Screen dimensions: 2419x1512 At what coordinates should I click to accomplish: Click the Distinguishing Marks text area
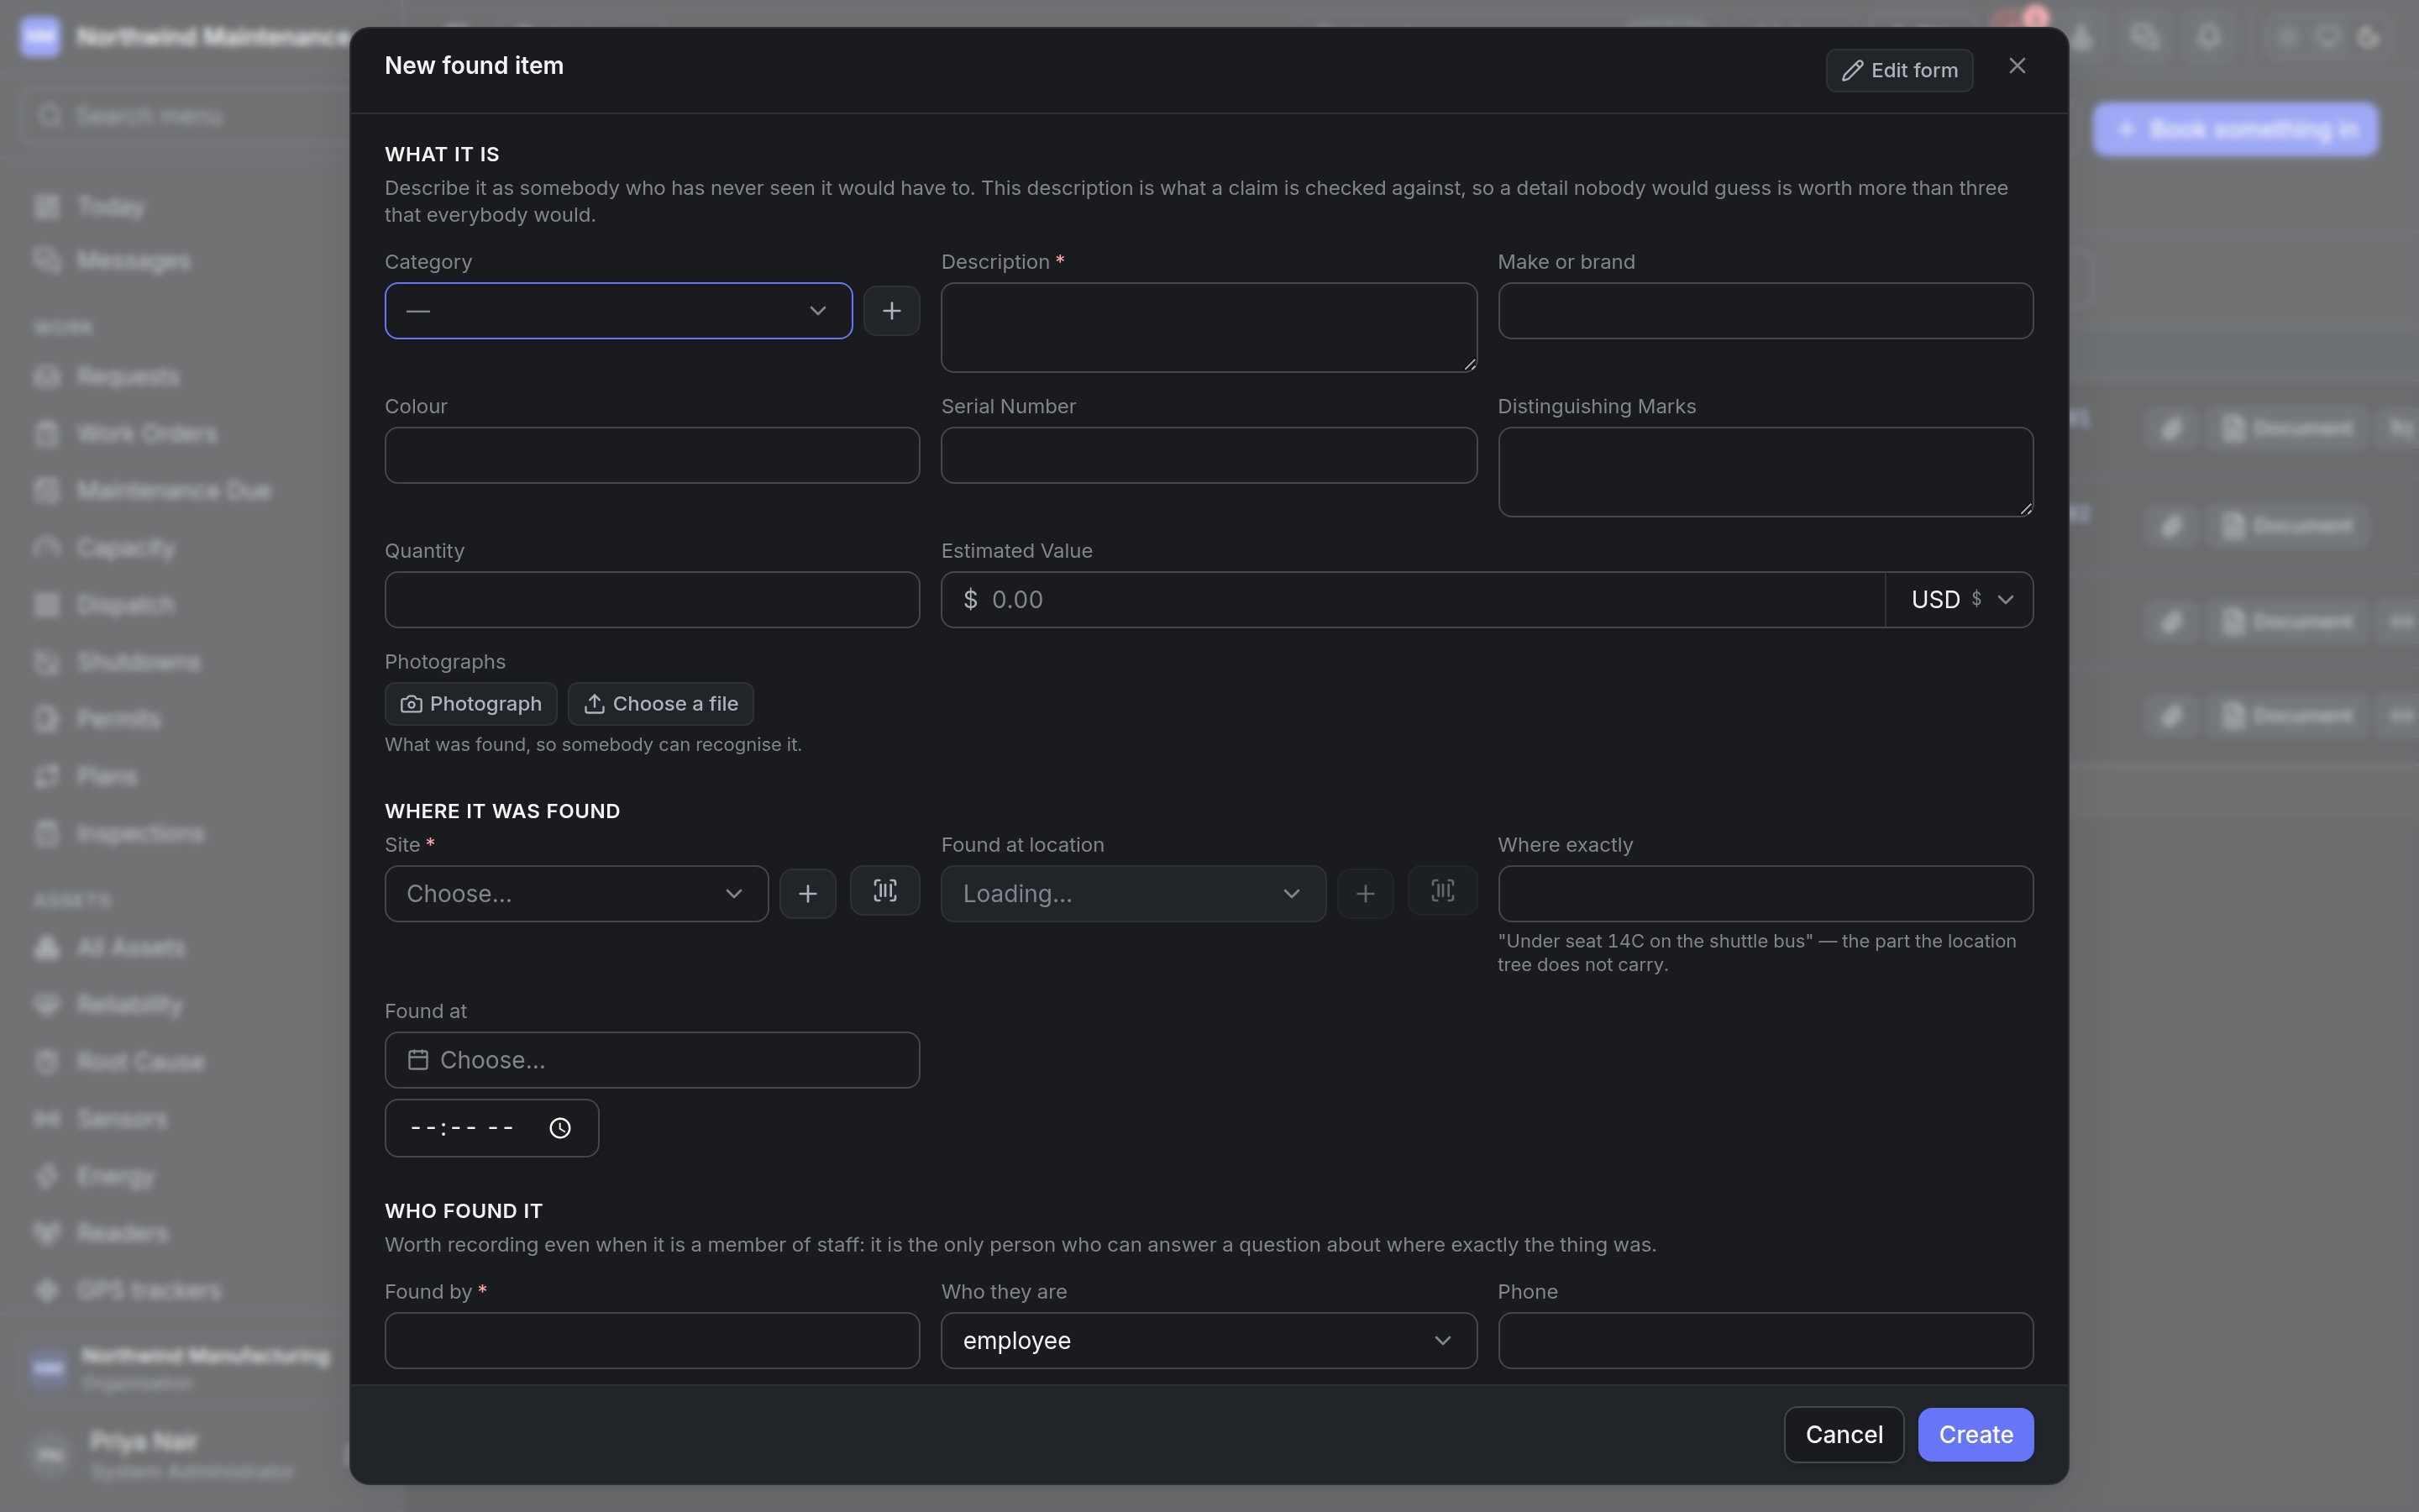click(x=1766, y=472)
